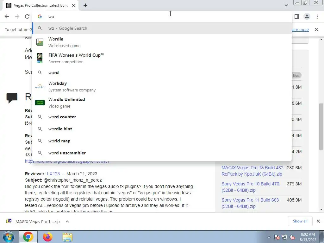Open a new browser tab
The width and height of the screenshot is (324, 243).
(85, 6)
